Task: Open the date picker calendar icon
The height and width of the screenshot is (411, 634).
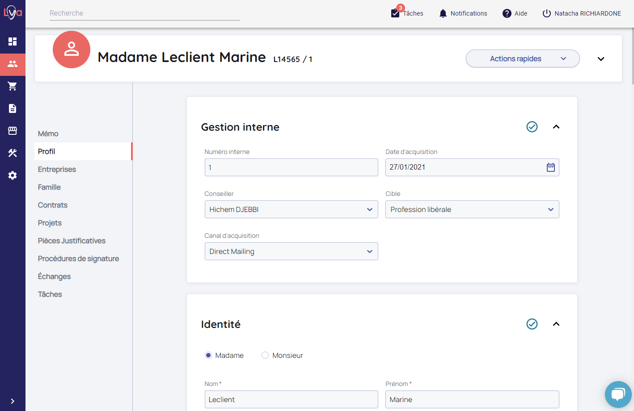Action: click(551, 167)
